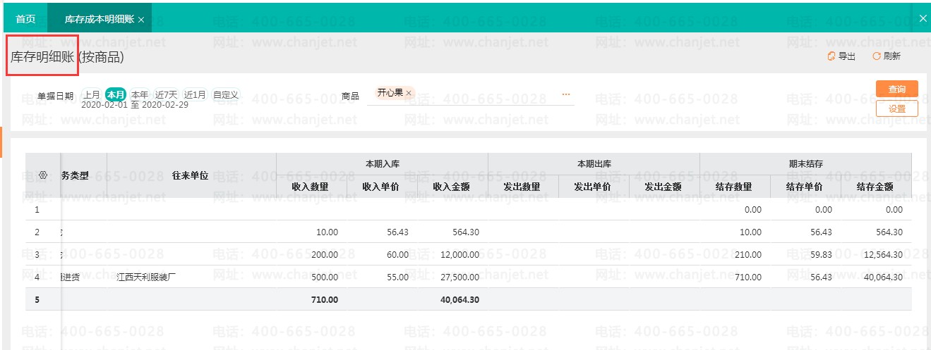This screenshot has width=931, height=350.
Task: Click the 结存金额 column header
Action: pyautogui.click(x=876, y=187)
